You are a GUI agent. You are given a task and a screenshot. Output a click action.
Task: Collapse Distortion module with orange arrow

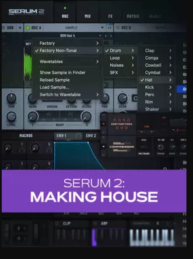(x=103, y=124)
